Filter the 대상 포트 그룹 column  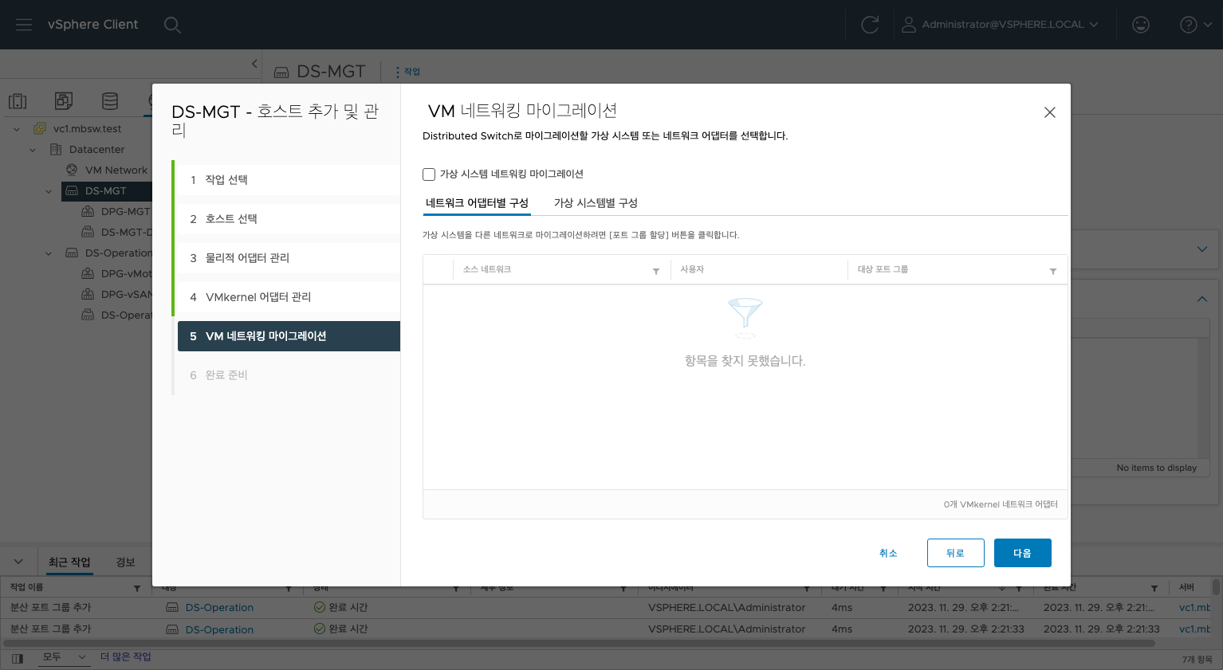coord(1053,271)
